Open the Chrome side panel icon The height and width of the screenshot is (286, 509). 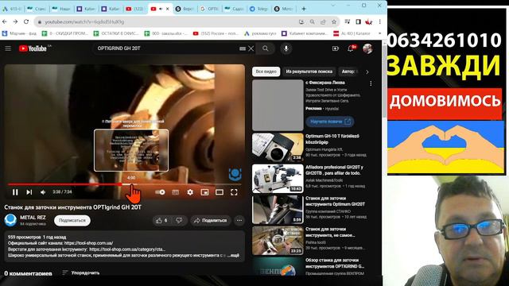[358, 21]
